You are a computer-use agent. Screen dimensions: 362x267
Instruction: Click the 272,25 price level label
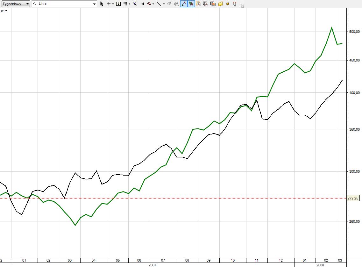click(353, 198)
